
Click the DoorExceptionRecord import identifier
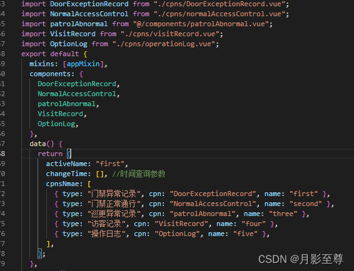pyautogui.click(x=89, y=4)
